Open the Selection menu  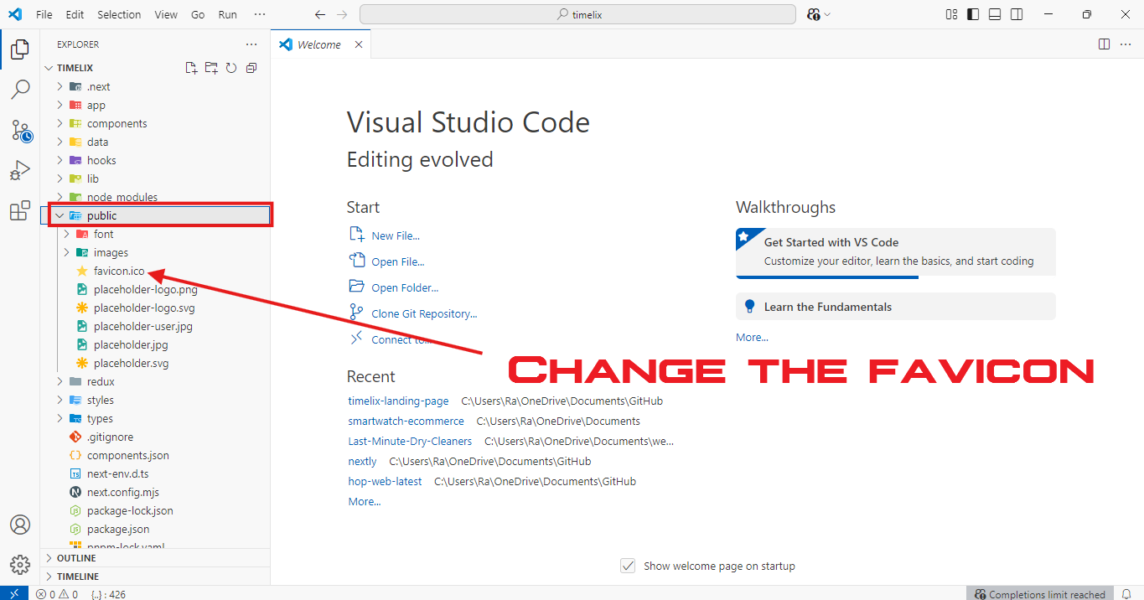click(119, 14)
